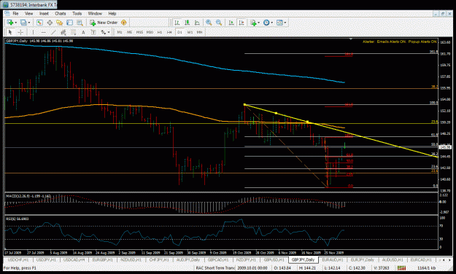Open the Templates icon
Screen dimensions: 456x274
click(x=279, y=23)
